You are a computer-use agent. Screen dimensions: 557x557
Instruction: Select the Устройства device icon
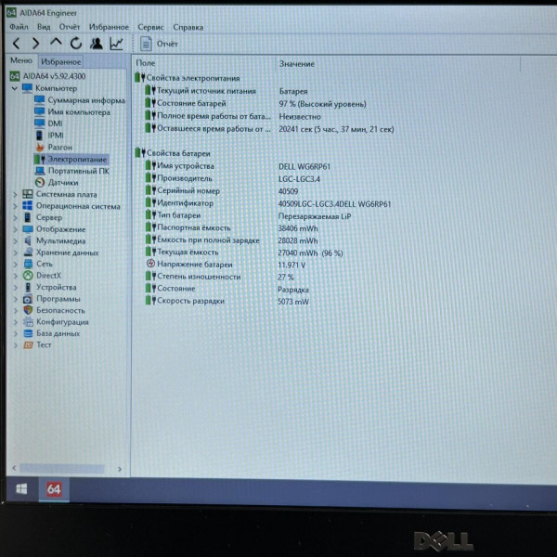click(28, 287)
